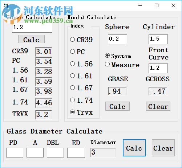The height and width of the screenshot is (168, 182).
Task: Click Clear in Glass Diameter Calculate
Action: point(163,148)
